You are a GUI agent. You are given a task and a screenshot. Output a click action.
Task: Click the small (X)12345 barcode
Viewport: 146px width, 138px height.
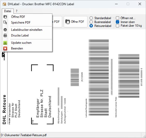pyautogui.click(x=75, y=77)
